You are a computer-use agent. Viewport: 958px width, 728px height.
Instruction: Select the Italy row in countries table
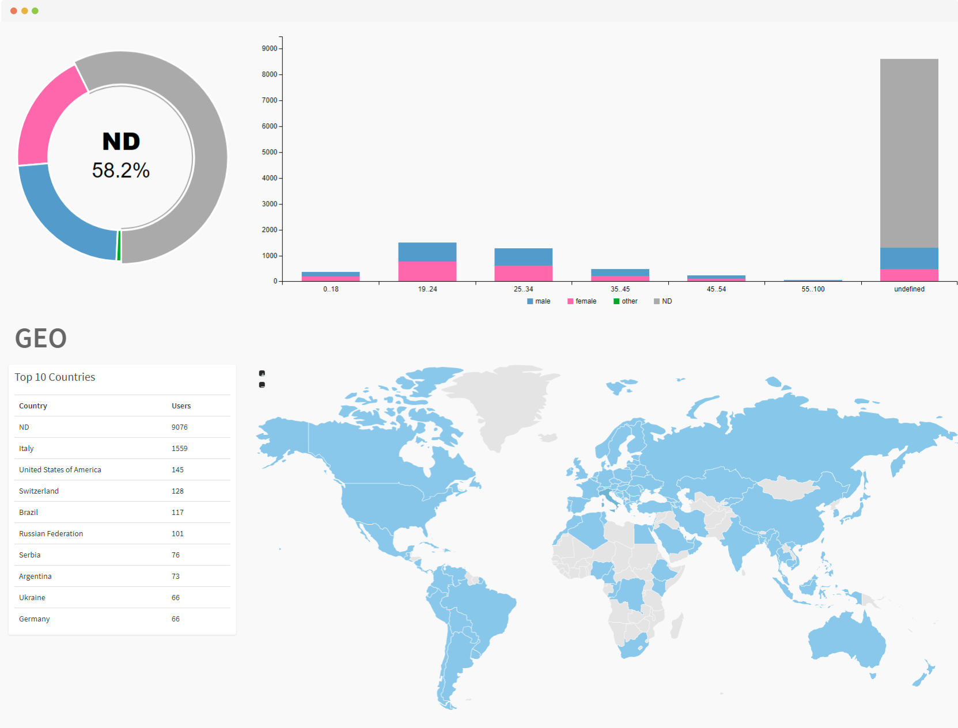122,448
